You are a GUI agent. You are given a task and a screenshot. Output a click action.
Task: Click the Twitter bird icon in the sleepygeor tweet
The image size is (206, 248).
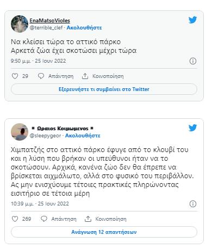tap(192, 128)
